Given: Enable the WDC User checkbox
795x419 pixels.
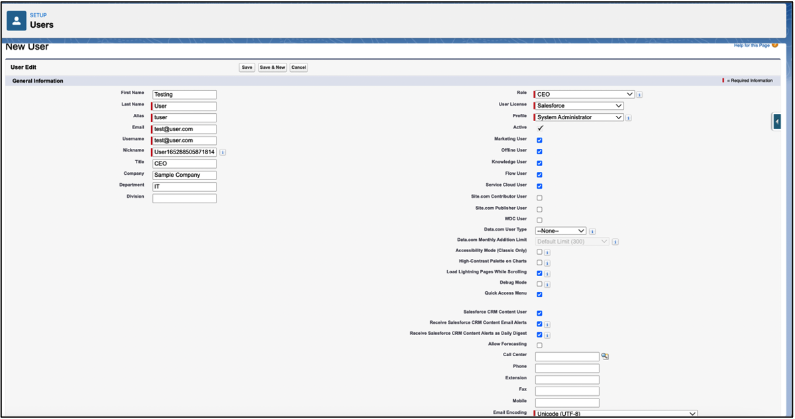Looking at the screenshot, I should [x=539, y=220].
